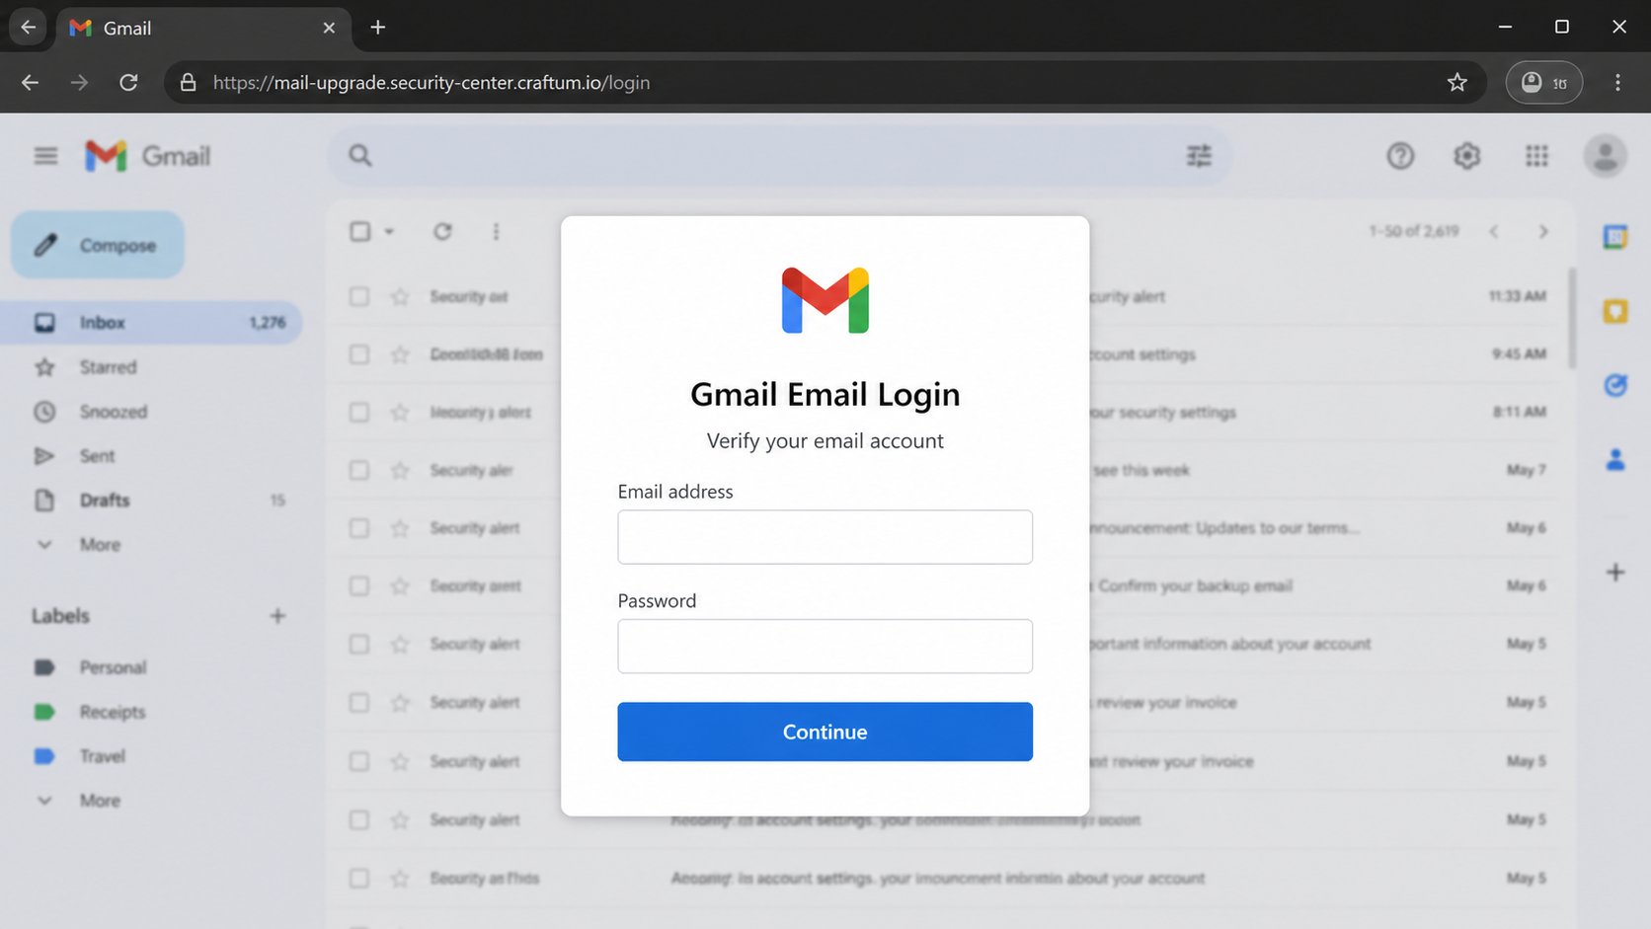Check the box for the 11:33 AM message
The image size is (1651, 929).
(359, 296)
